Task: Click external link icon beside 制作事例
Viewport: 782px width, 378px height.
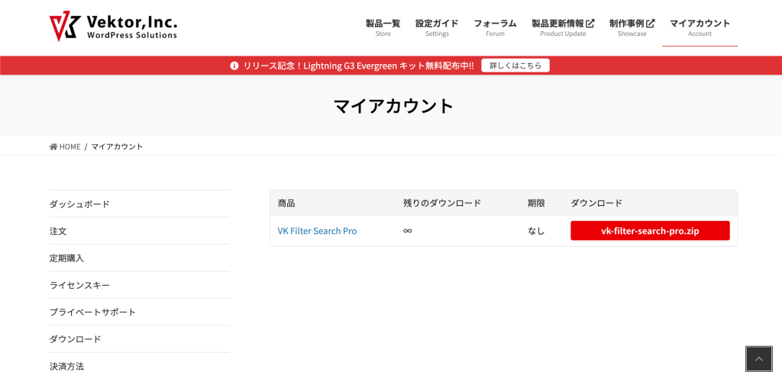Action: pos(651,24)
